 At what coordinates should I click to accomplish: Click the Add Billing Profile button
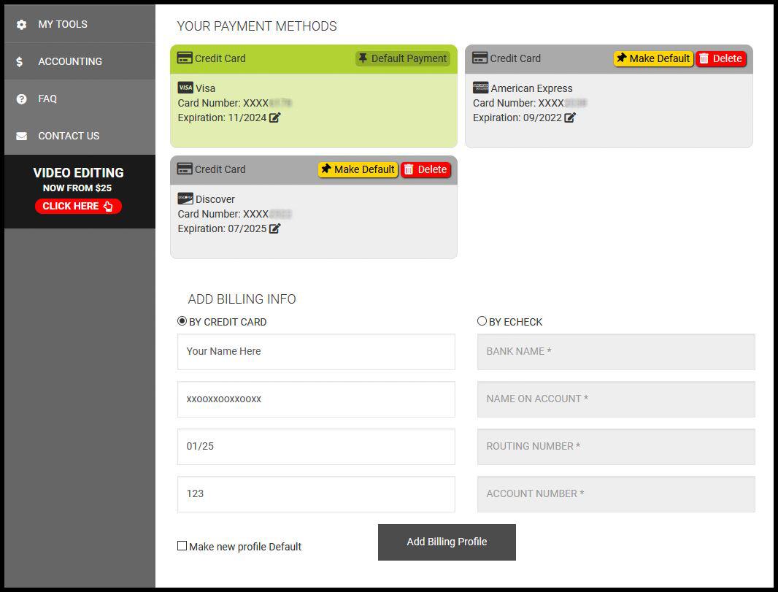coord(446,542)
